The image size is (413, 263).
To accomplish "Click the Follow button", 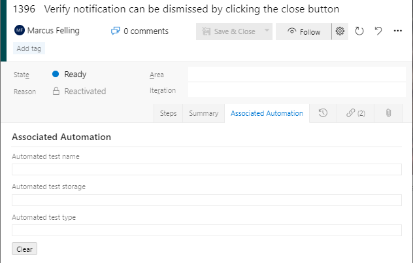I will coord(304,31).
